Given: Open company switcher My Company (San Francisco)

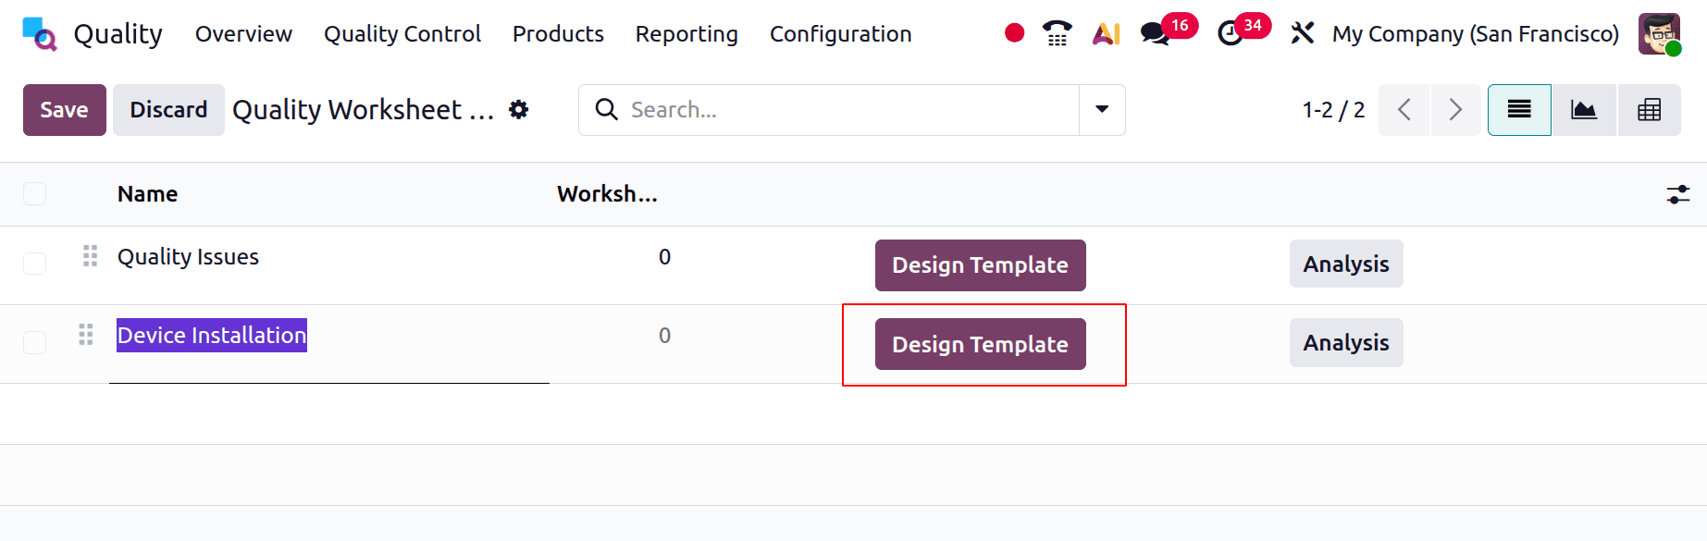Looking at the screenshot, I should 1475,34.
